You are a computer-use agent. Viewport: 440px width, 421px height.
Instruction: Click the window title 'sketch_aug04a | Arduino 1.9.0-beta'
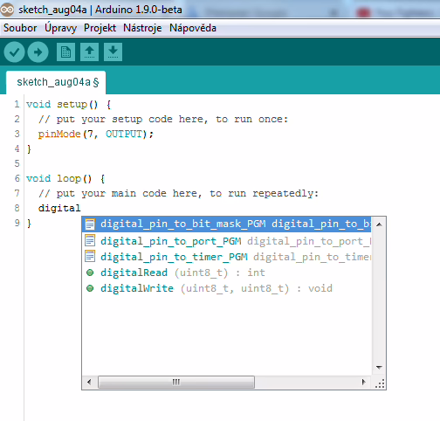tap(100, 10)
